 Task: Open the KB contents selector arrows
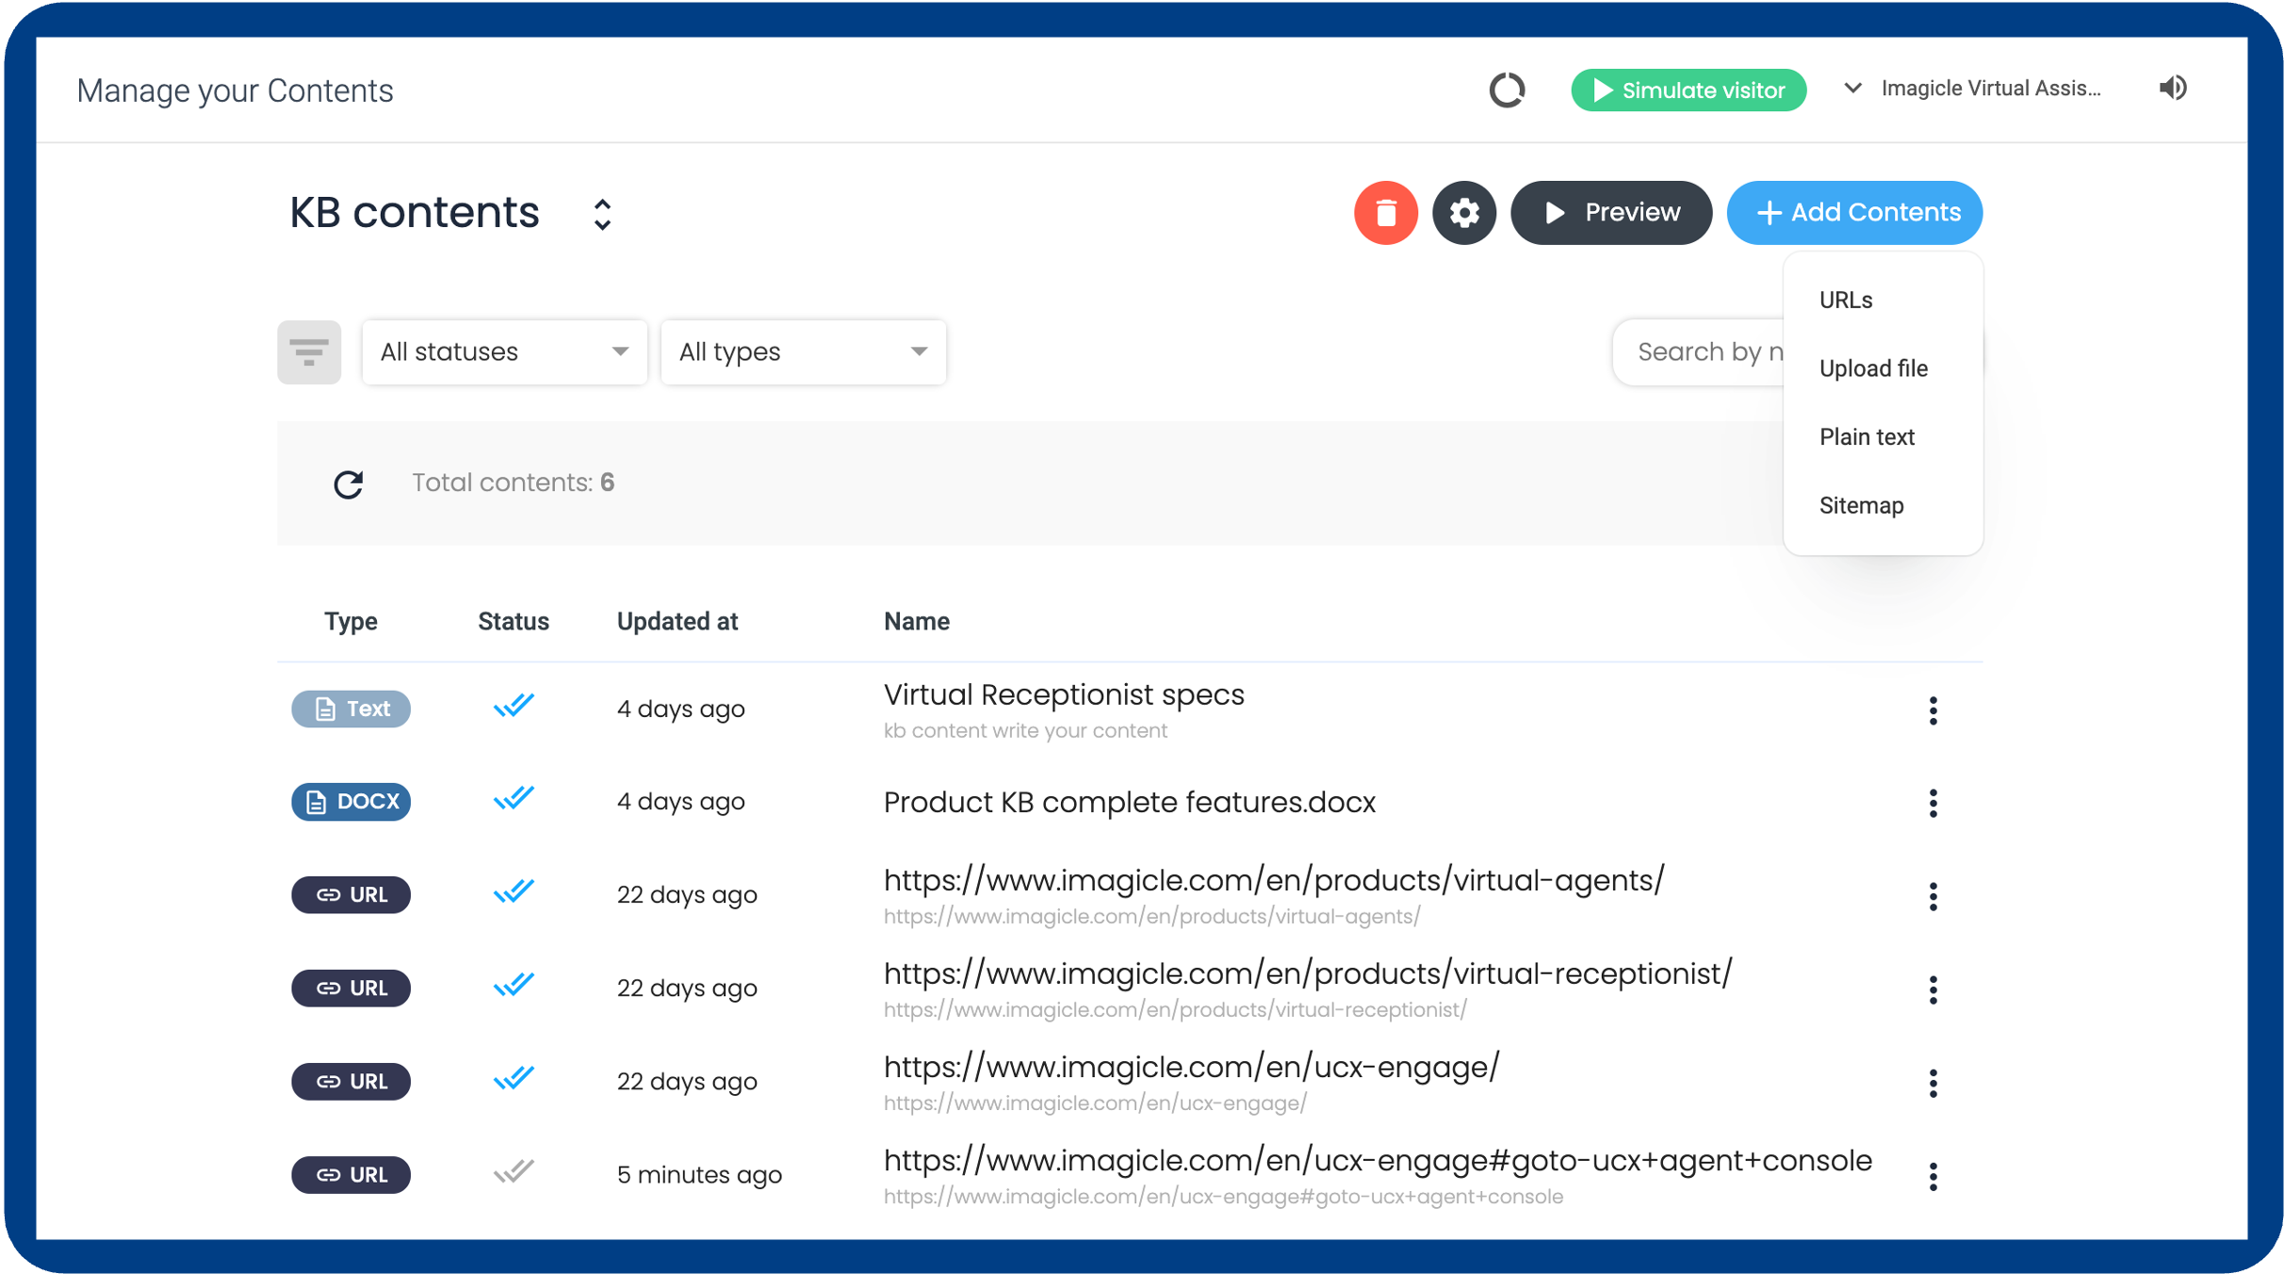click(602, 214)
